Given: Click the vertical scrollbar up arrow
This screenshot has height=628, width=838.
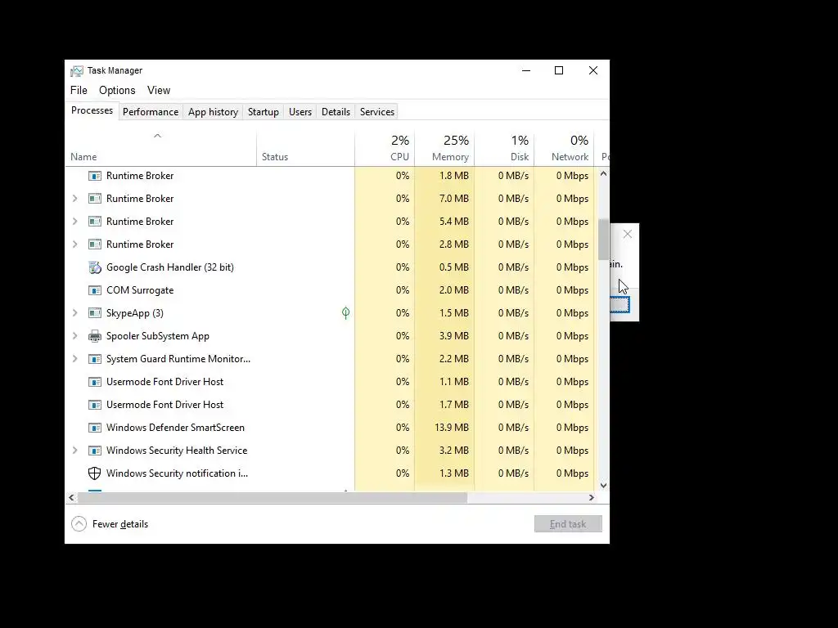Looking at the screenshot, I should [603, 173].
